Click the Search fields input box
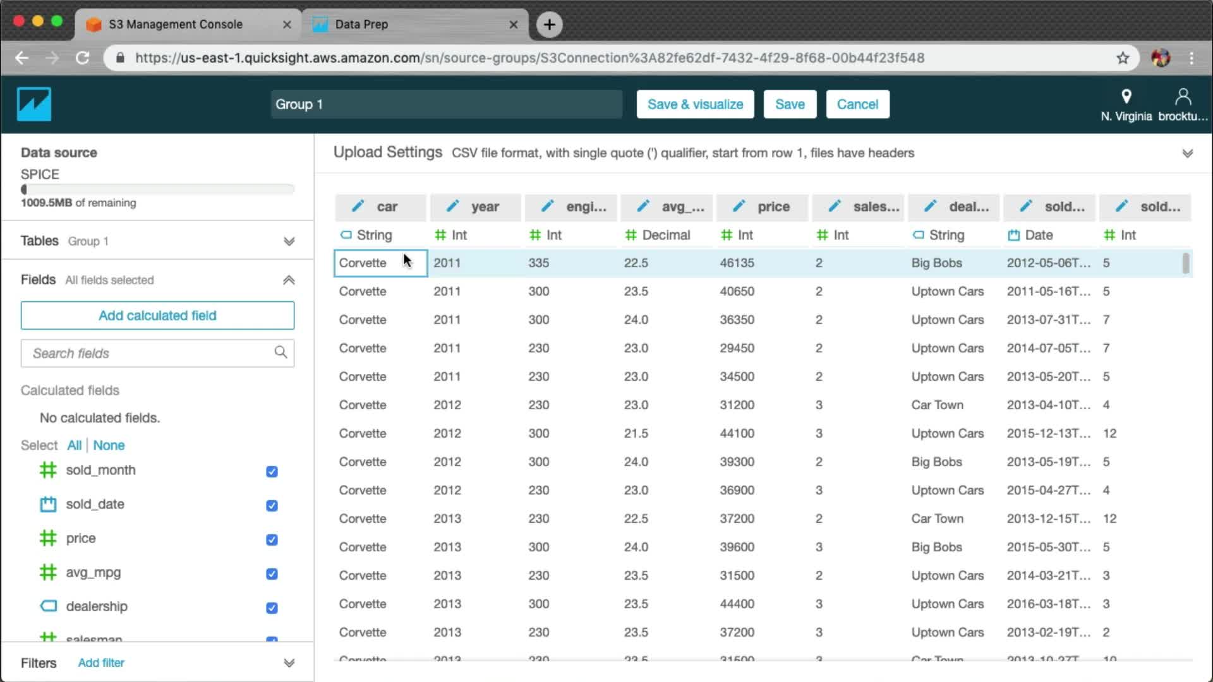The width and height of the screenshot is (1213, 682). click(x=148, y=353)
